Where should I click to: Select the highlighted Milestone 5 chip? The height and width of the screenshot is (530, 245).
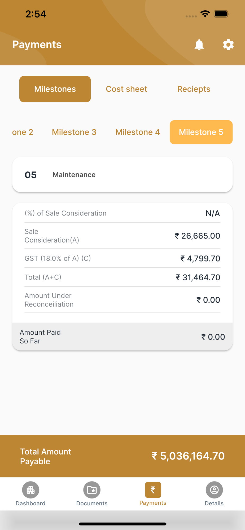click(201, 132)
